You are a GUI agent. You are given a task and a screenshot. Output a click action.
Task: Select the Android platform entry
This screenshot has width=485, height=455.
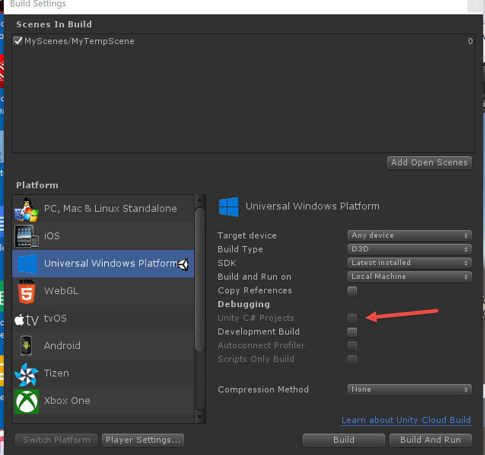click(x=95, y=345)
